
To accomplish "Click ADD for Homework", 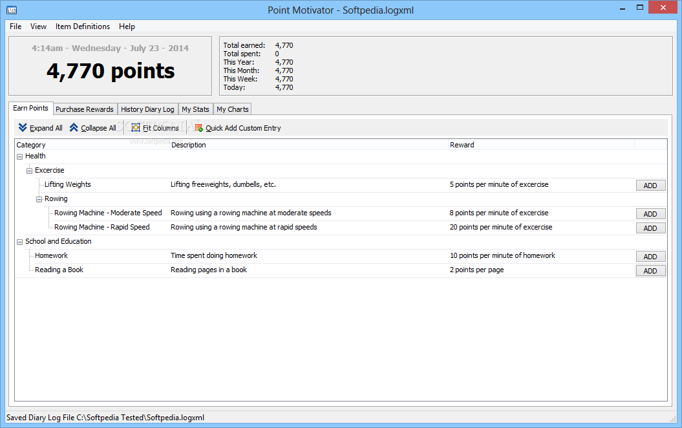I will (650, 257).
